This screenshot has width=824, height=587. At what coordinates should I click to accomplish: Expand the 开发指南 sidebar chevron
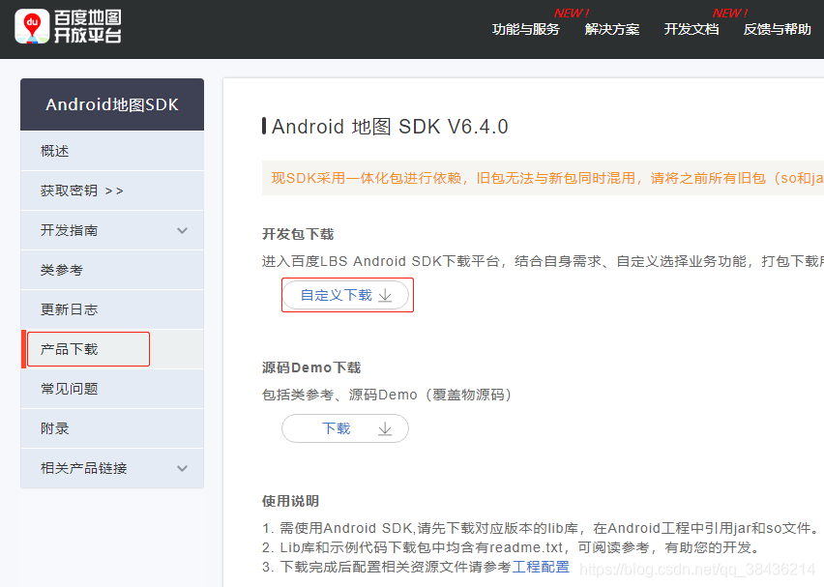[182, 231]
